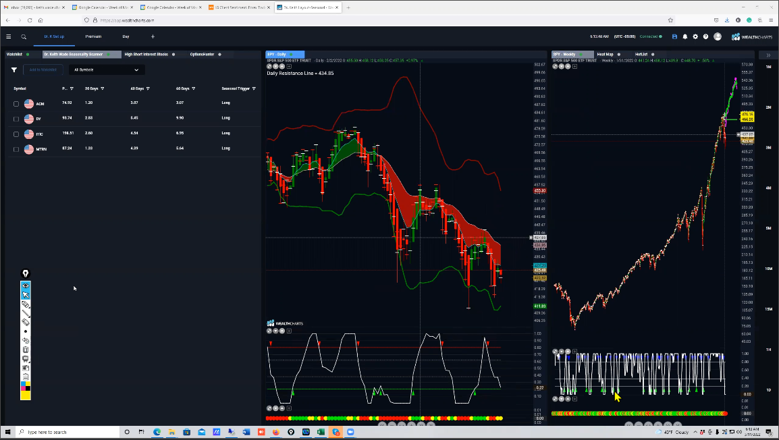This screenshot has width=779, height=440.
Task: Sort by the Symbol column header
Action: click(x=20, y=89)
